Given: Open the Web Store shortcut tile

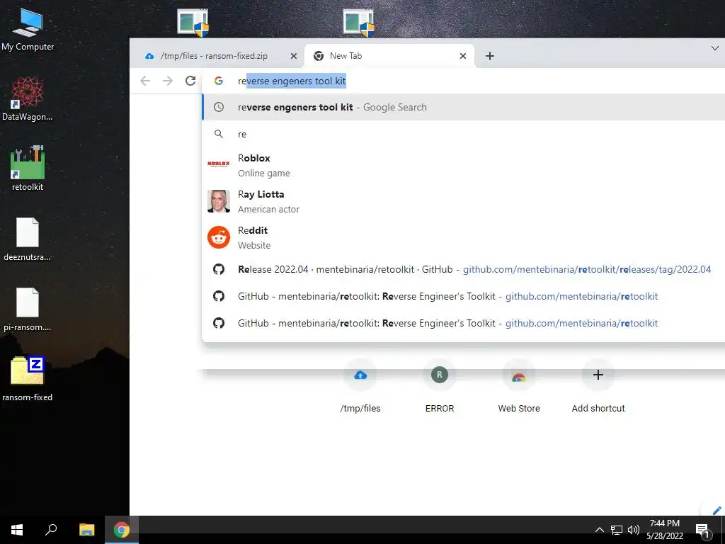Looking at the screenshot, I should pos(519,386).
